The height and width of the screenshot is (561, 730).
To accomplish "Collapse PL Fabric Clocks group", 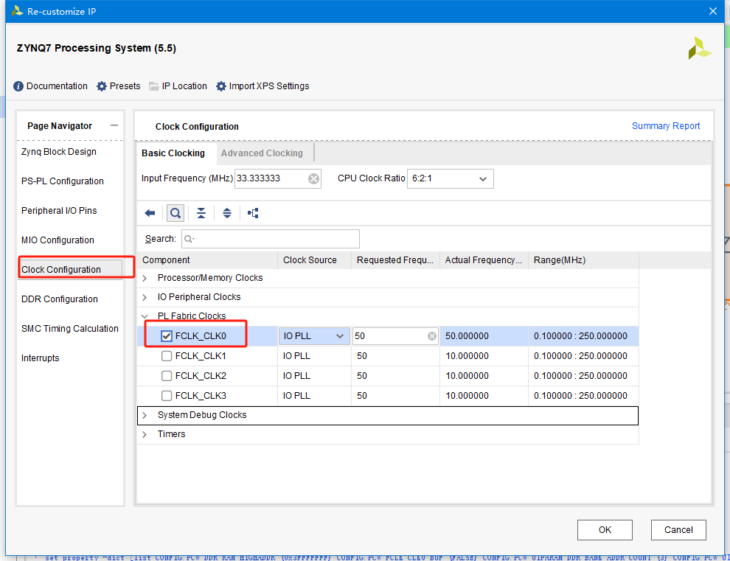I will (145, 316).
